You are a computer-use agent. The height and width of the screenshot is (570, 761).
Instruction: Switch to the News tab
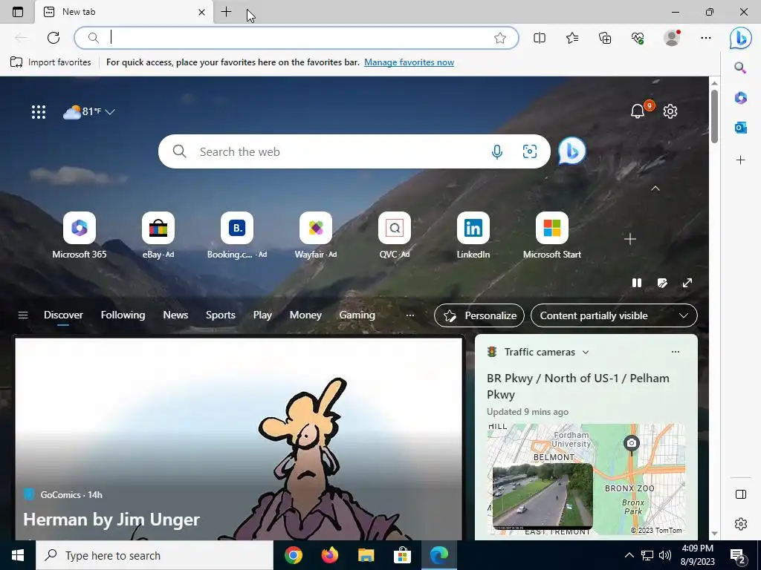coord(175,315)
